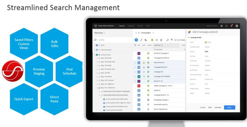Toggle the select-all checkbox in campaigns header

coord(135,45)
